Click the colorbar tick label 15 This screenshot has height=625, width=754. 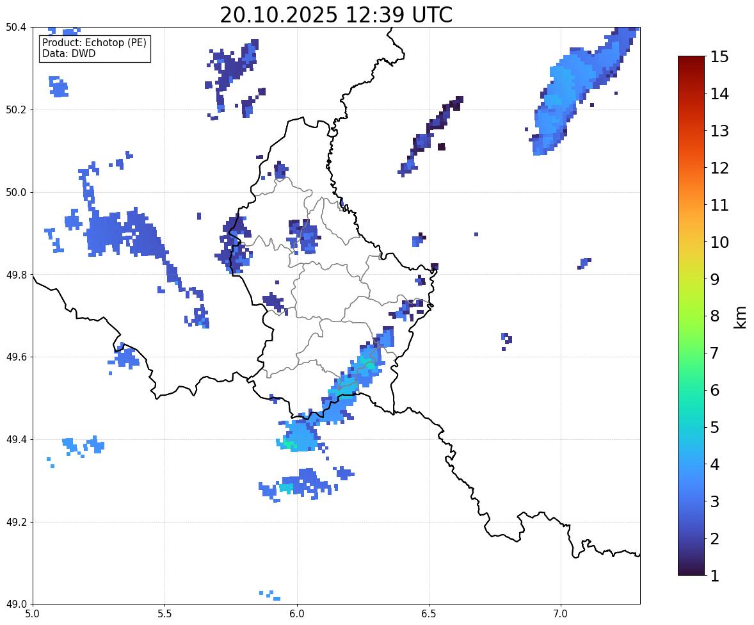[x=719, y=57]
